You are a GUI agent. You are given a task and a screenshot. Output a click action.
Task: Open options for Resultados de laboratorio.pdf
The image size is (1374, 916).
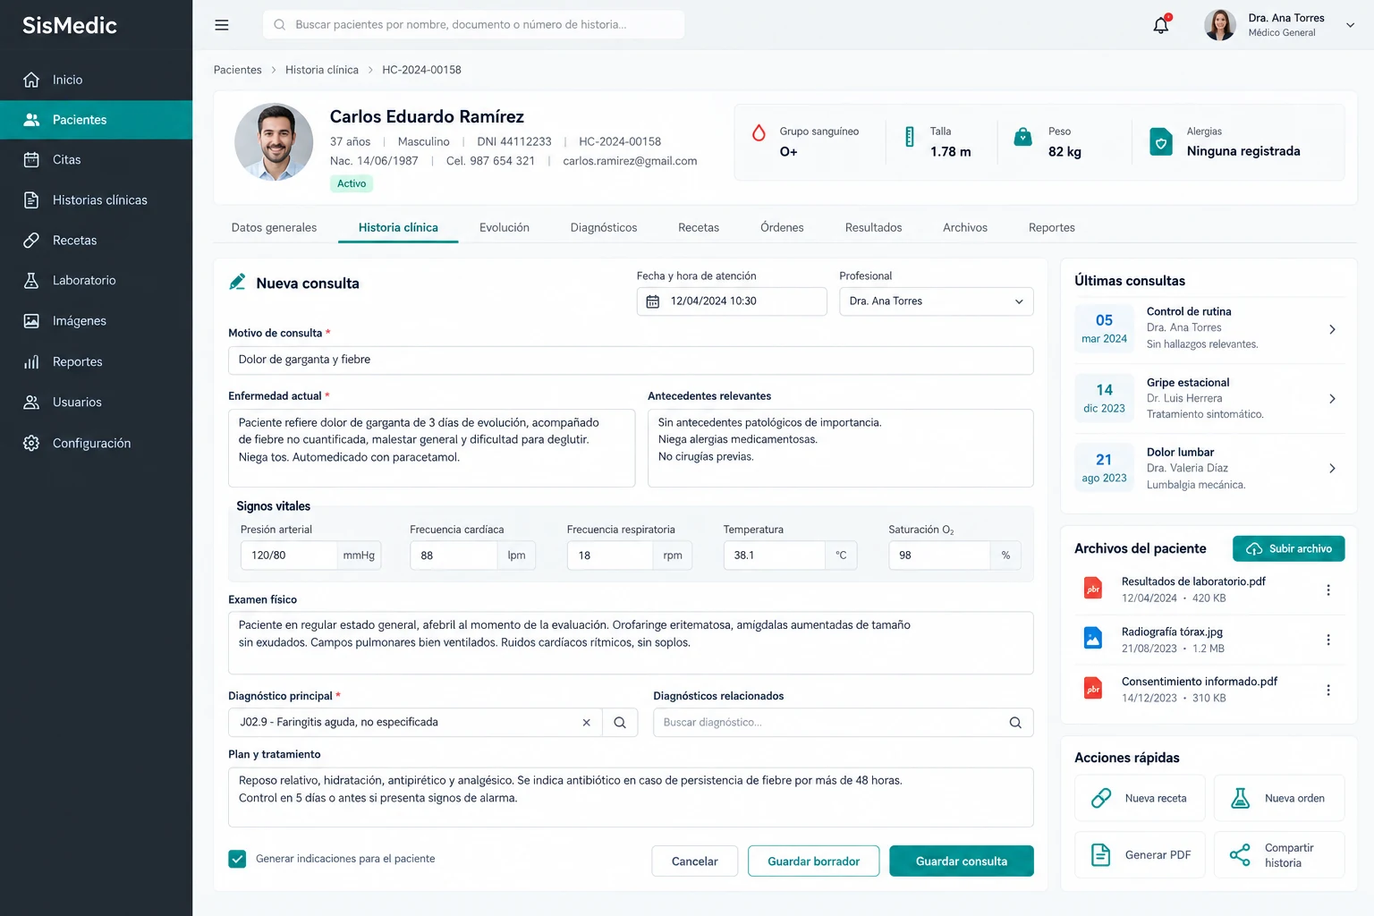coord(1328,589)
